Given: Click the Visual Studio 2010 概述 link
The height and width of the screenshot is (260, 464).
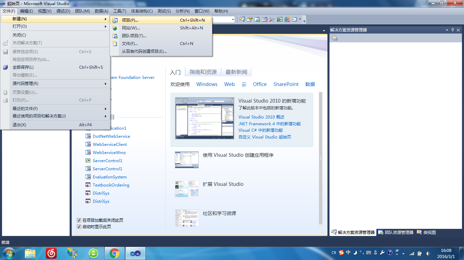Looking at the screenshot, I should (x=262, y=117).
